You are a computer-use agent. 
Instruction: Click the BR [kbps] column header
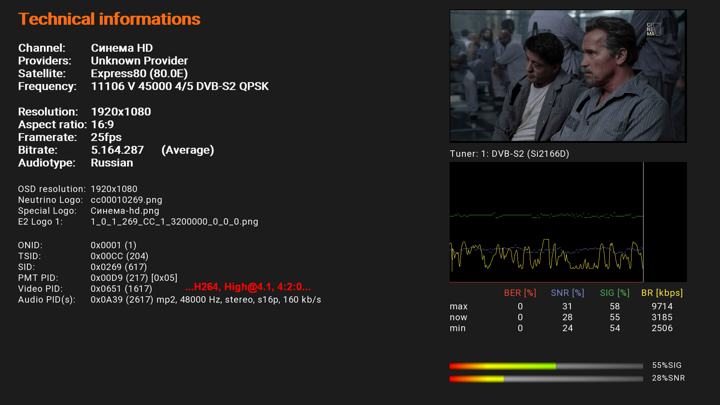[x=662, y=293]
